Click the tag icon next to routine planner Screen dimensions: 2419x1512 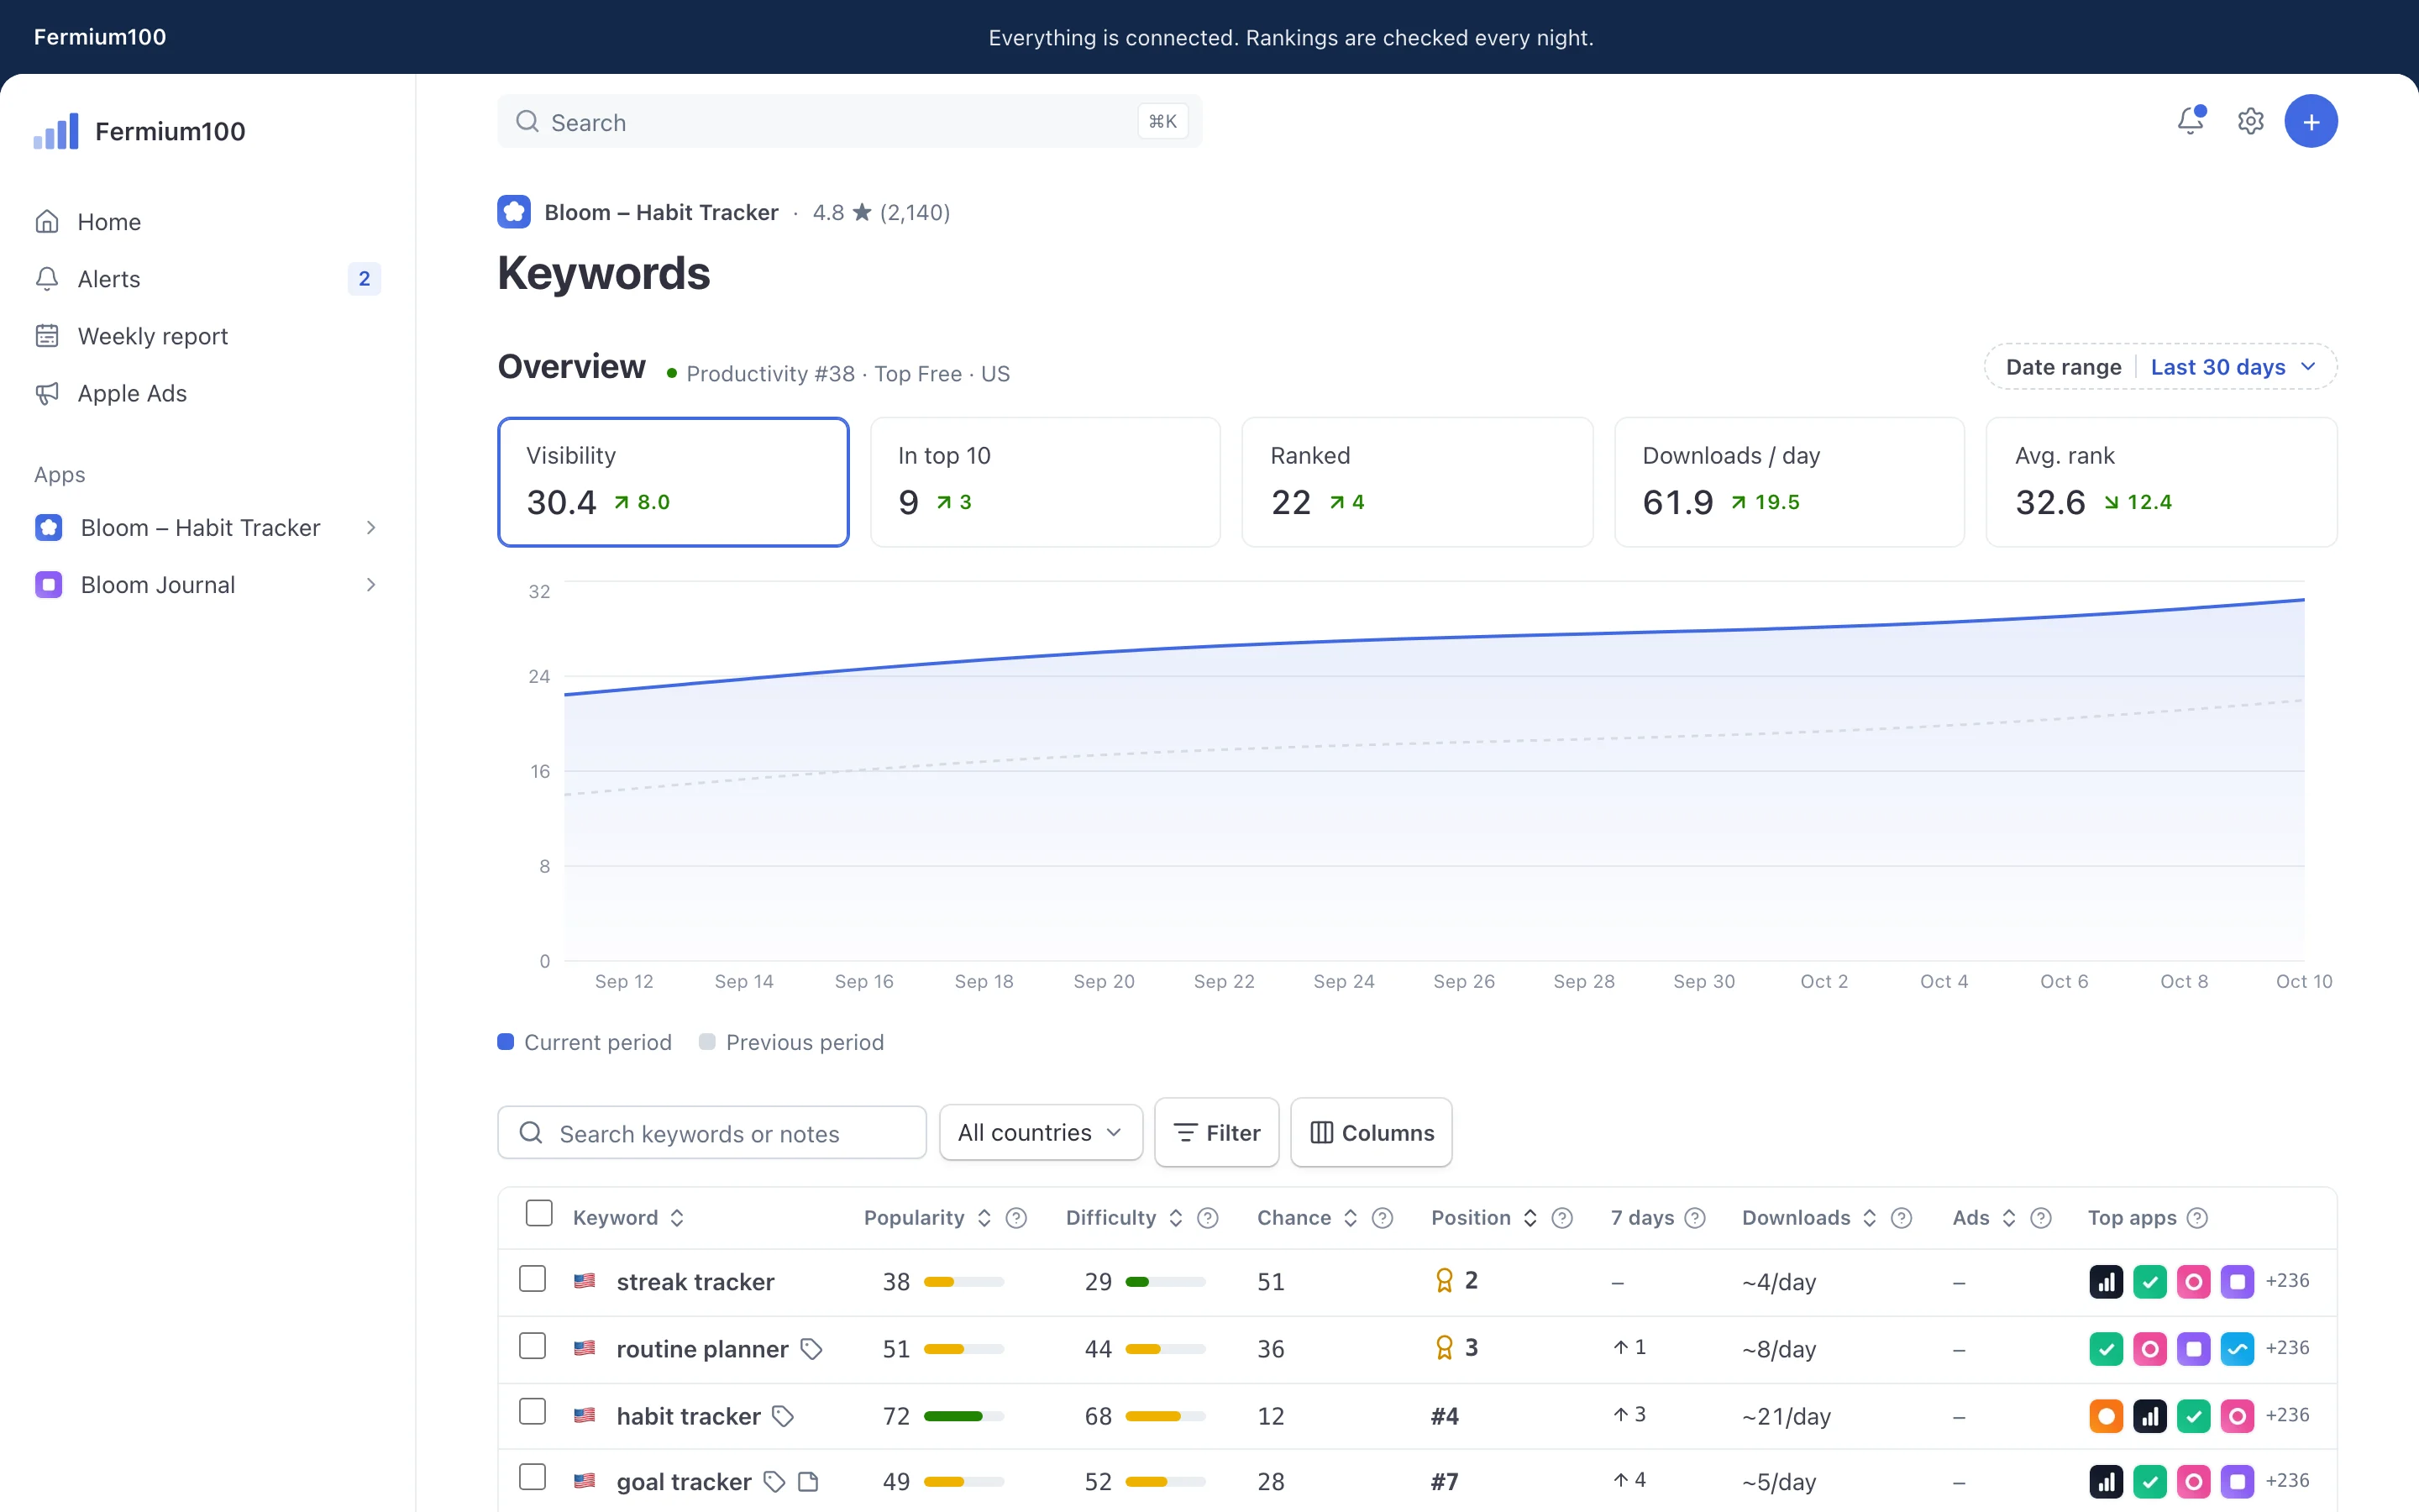coord(811,1349)
